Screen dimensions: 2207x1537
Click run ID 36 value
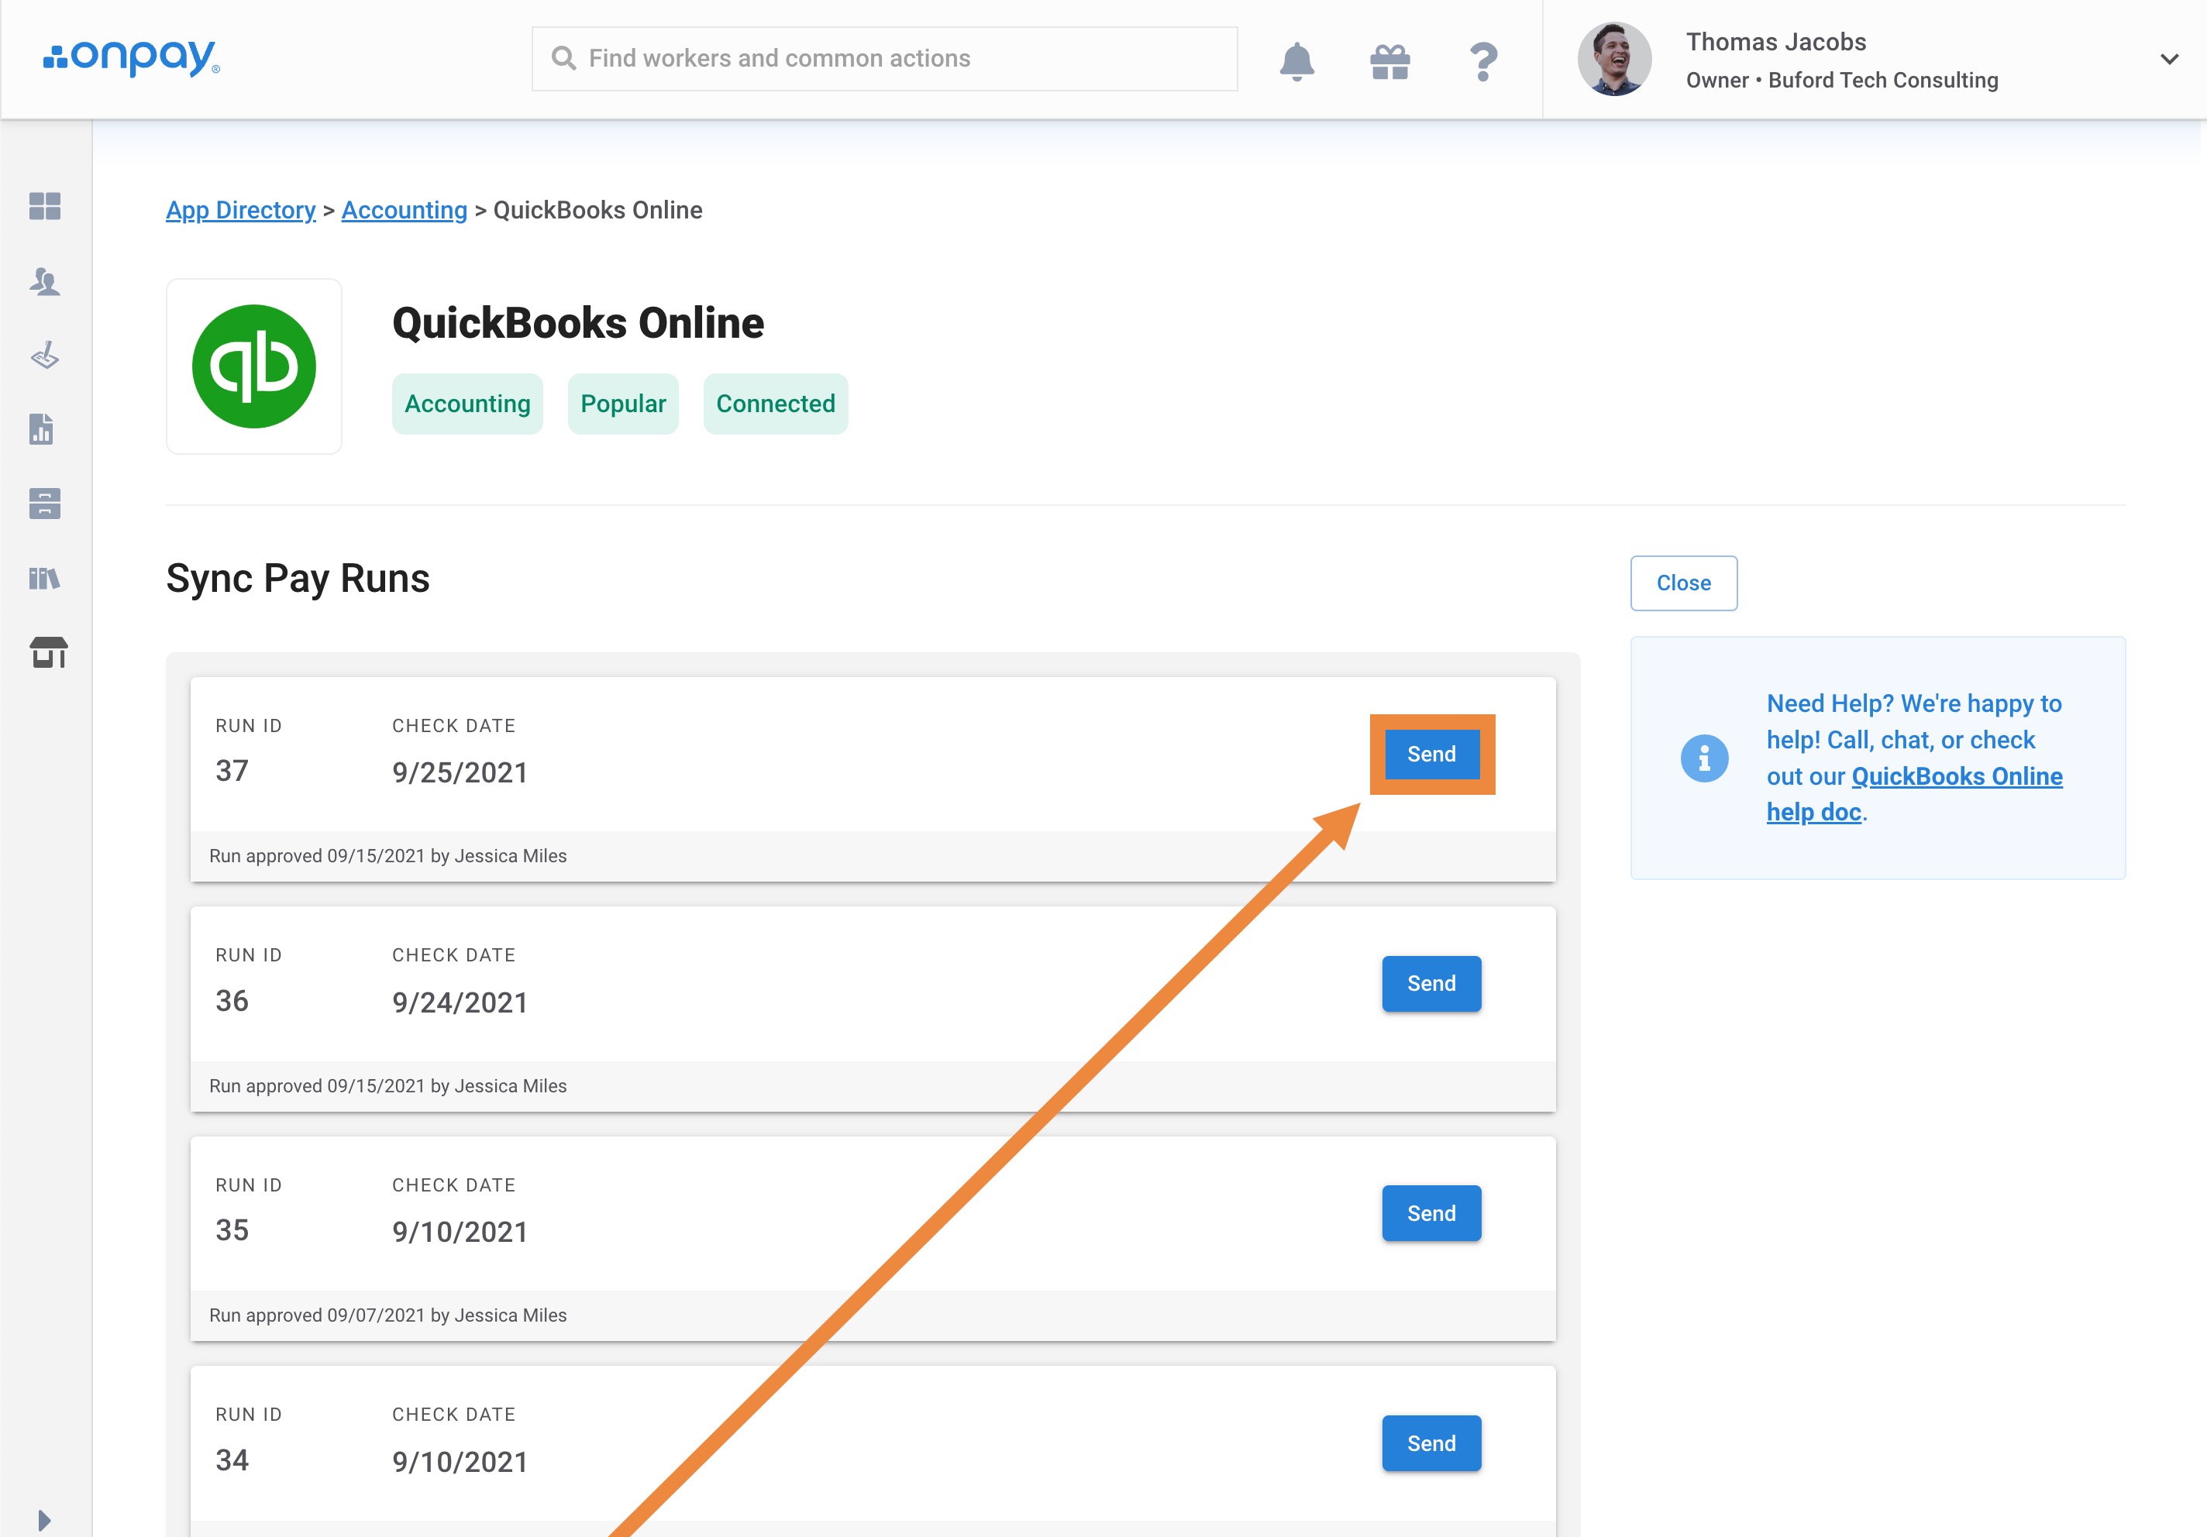point(232,999)
